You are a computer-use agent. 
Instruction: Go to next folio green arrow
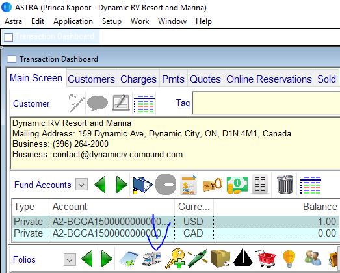pos(107,259)
